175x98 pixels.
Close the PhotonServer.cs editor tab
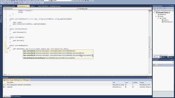(x=28, y=6)
